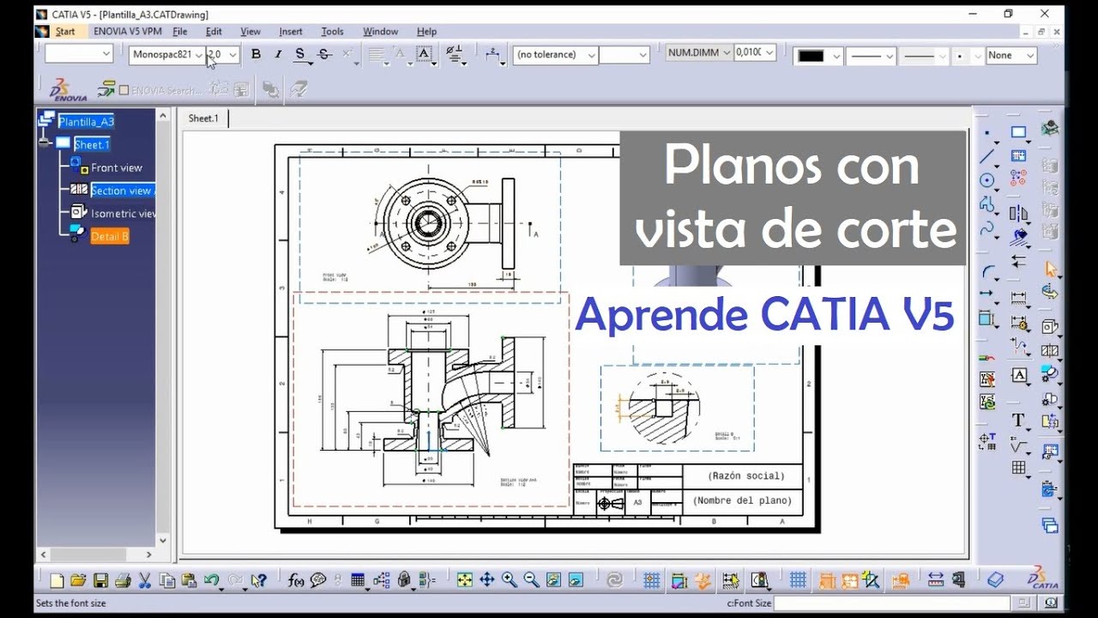Open the Tools menu

point(332,31)
